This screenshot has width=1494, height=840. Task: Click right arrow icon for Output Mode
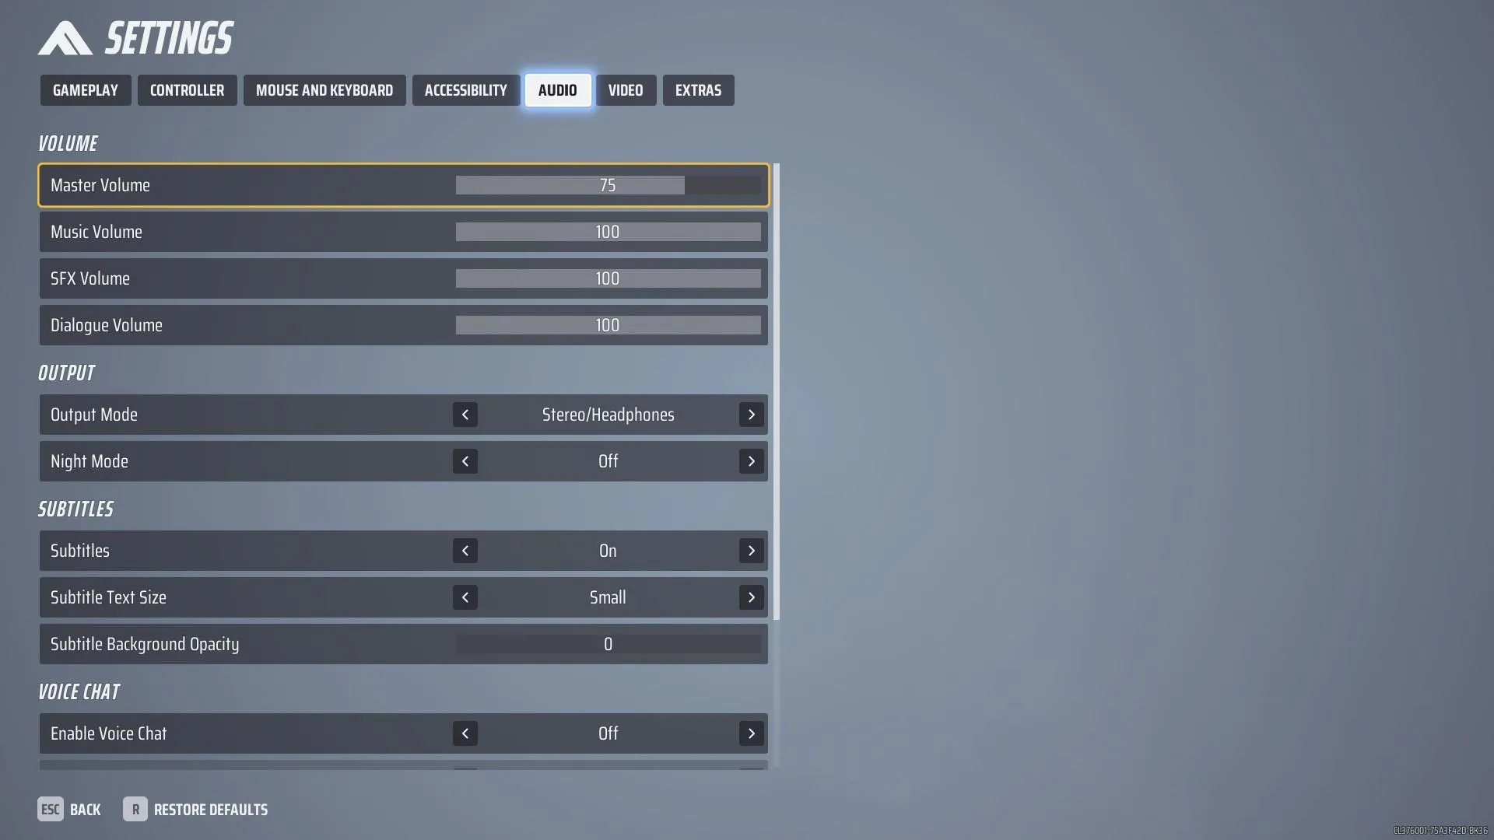tap(751, 415)
